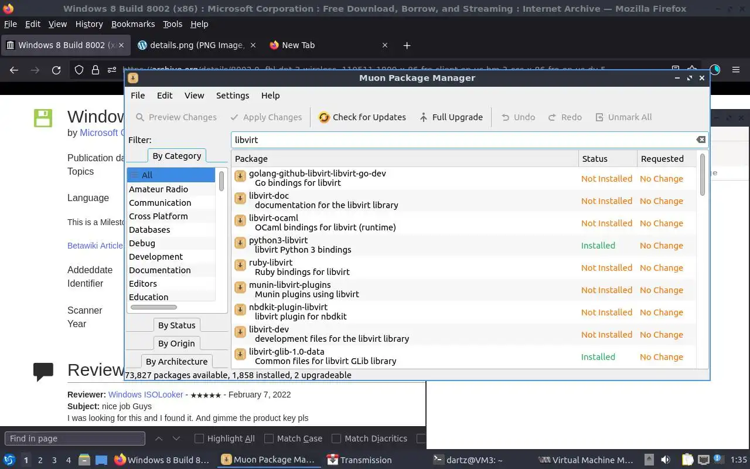Open the Settings menu in Muon
The height and width of the screenshot is (469, 750).
point(233,96)
